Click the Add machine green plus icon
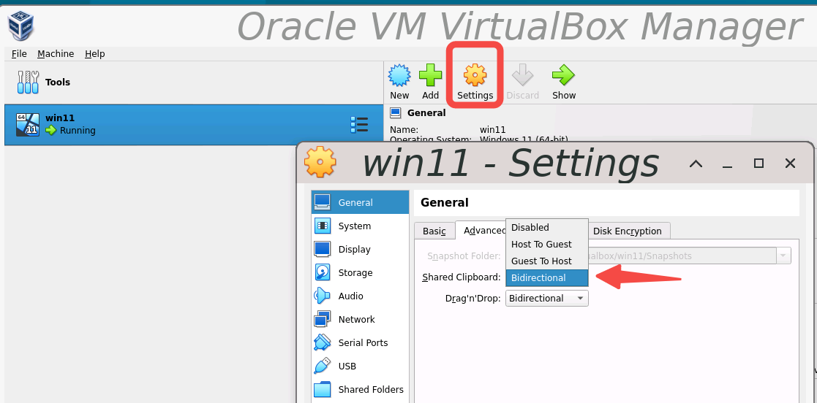 click(430, 75)
